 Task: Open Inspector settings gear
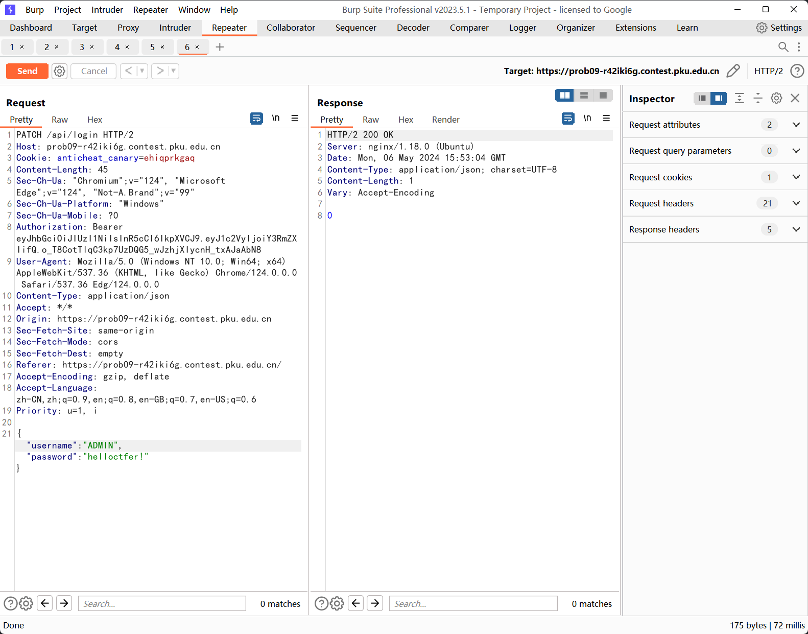(x=776, y=98)
